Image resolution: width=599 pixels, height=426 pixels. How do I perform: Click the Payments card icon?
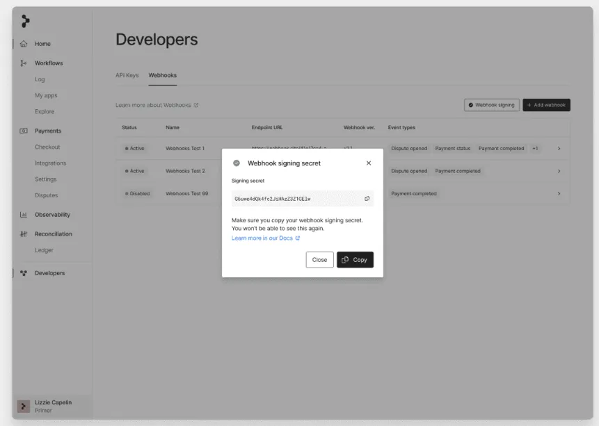[23, 131]
